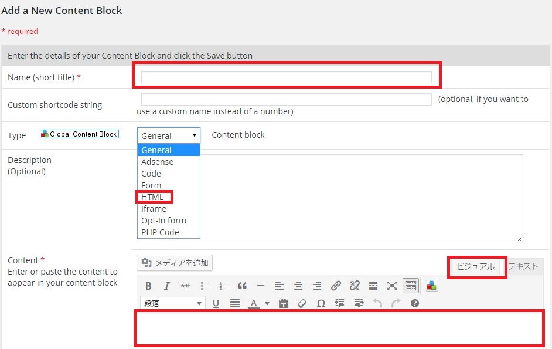
Task: Open the paragraph format dropdown (段落)
Action: click(172, 303)
